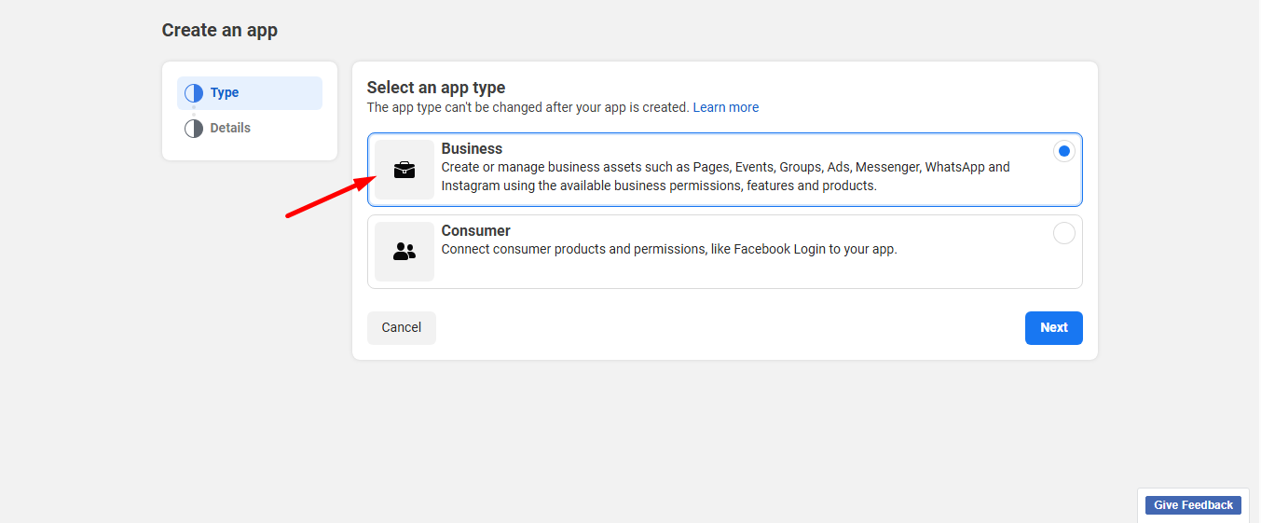Open the Give Feedback button
This screenshot has height=523, width=1261.
pyautogui.click(x=1193, y=505)
